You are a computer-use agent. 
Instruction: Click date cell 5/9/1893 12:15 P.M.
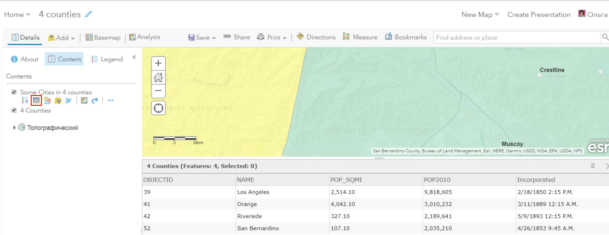point(545,216)
